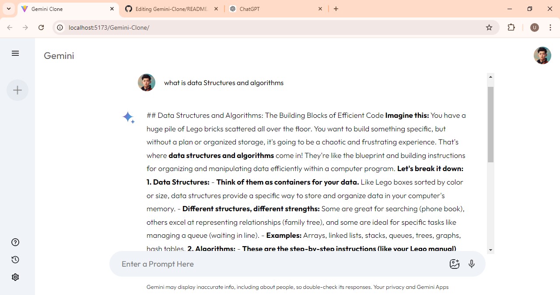Screen dimensions: 560x295
Task: Open the Help icon in sidebar
Action: [x=15, y=242]
